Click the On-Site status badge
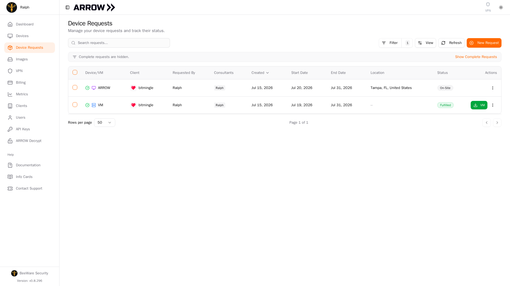 445,88
